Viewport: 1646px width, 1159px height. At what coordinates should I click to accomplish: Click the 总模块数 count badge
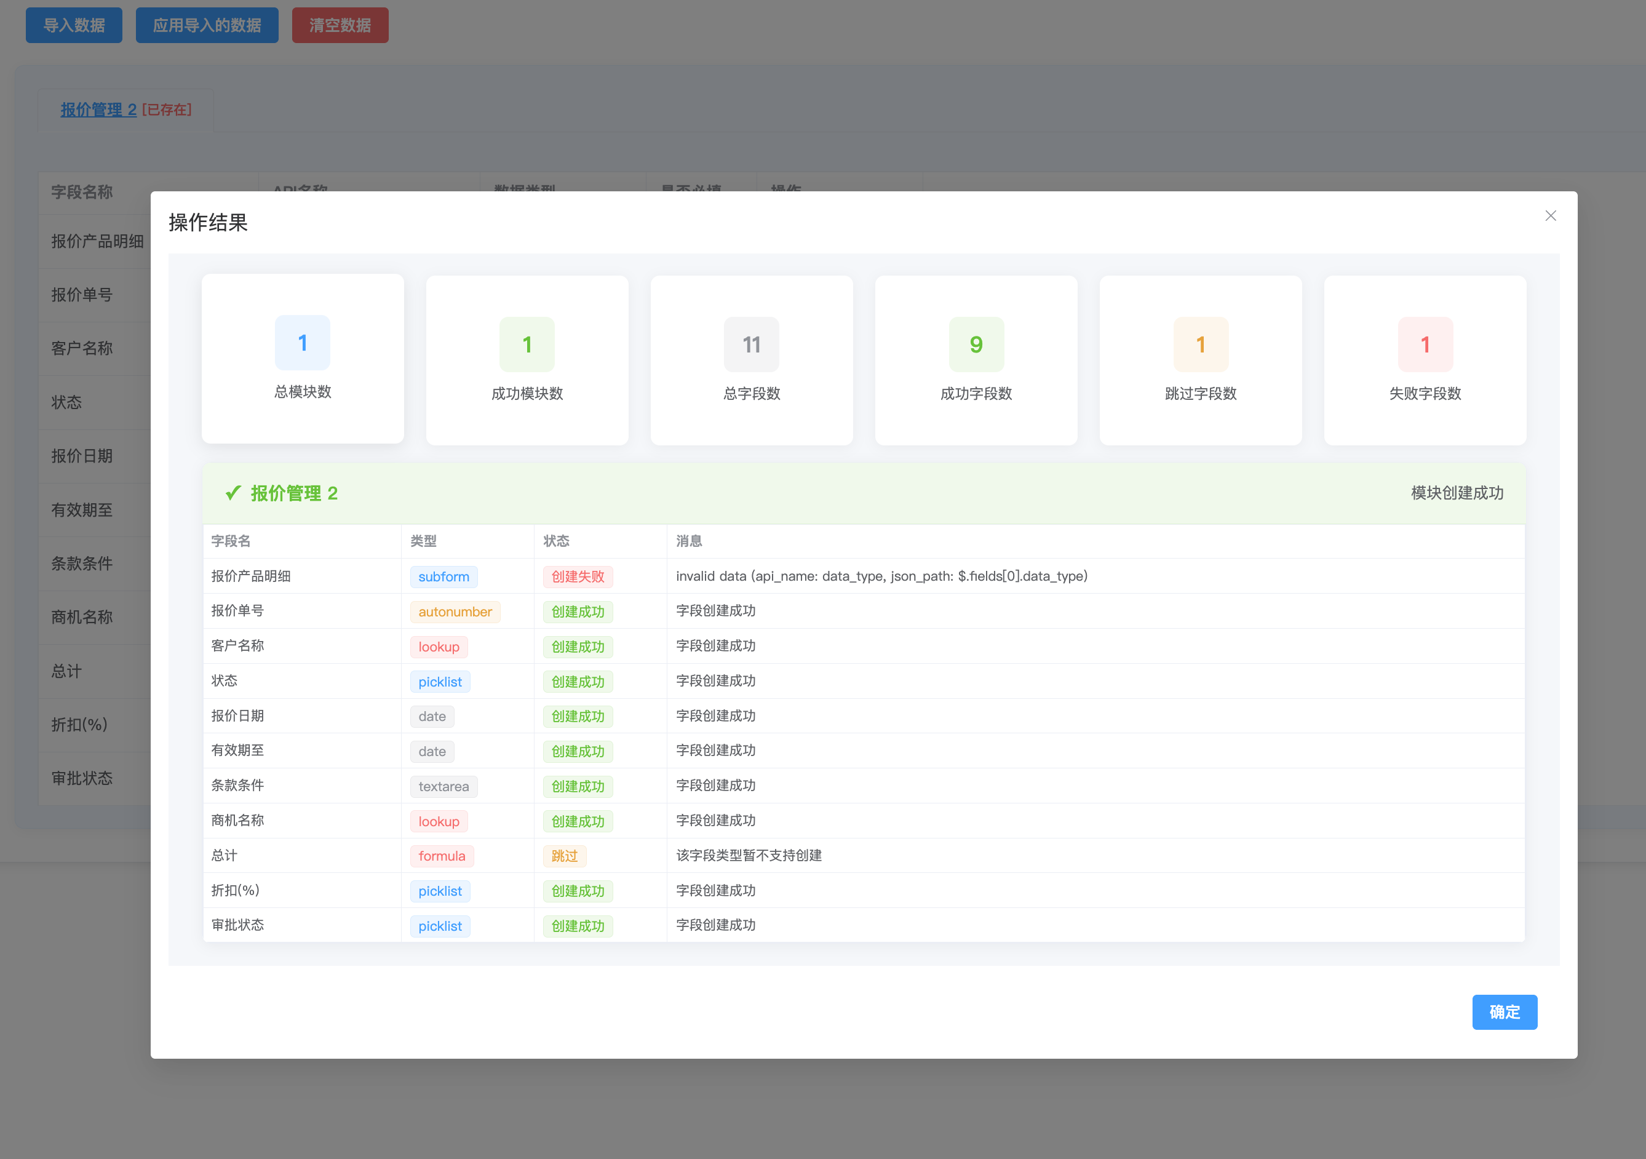point(303,343)
